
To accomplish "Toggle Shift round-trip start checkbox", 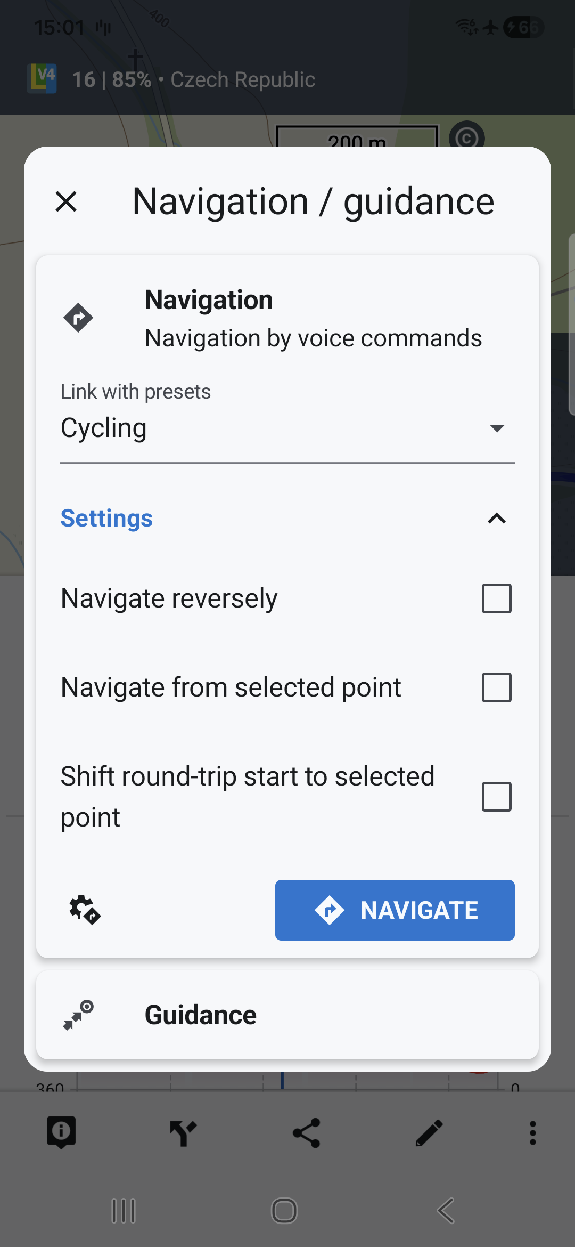I will pos(496,797).
